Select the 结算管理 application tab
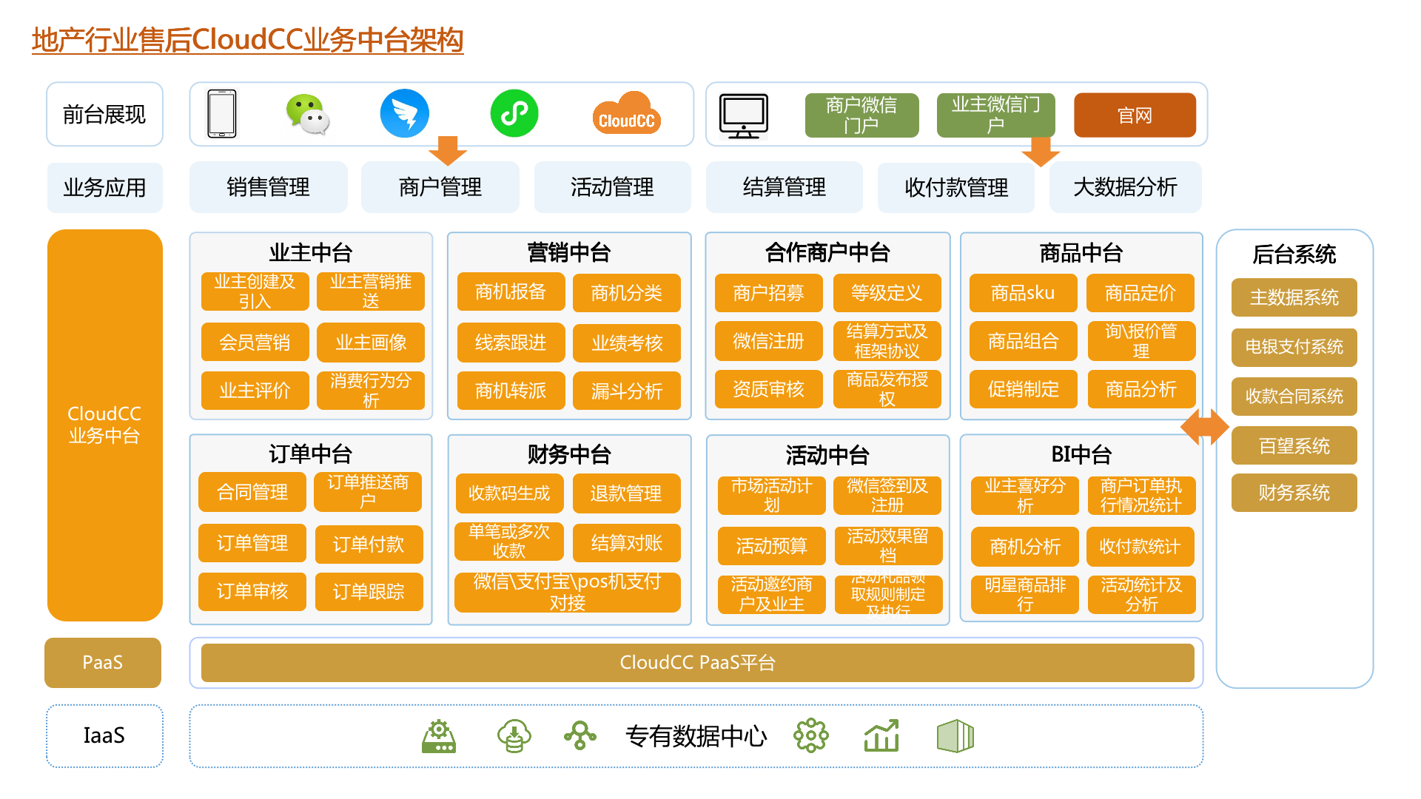Screen dimensions: 1421x799 click(x=784, y=187)
